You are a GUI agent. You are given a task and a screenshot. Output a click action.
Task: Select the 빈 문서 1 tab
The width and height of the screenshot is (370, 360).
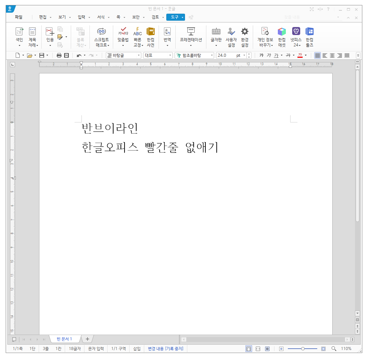coord(64,339)
